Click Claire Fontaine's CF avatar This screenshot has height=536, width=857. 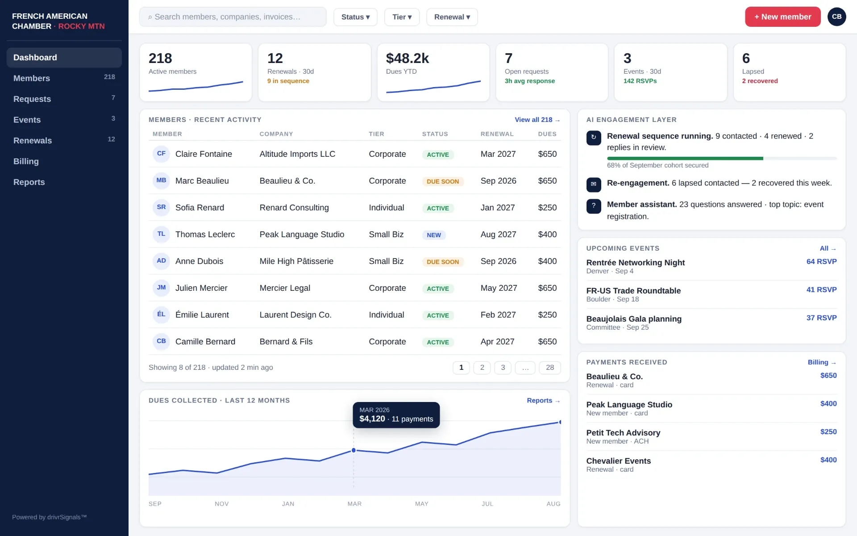(x=161, y=154)
